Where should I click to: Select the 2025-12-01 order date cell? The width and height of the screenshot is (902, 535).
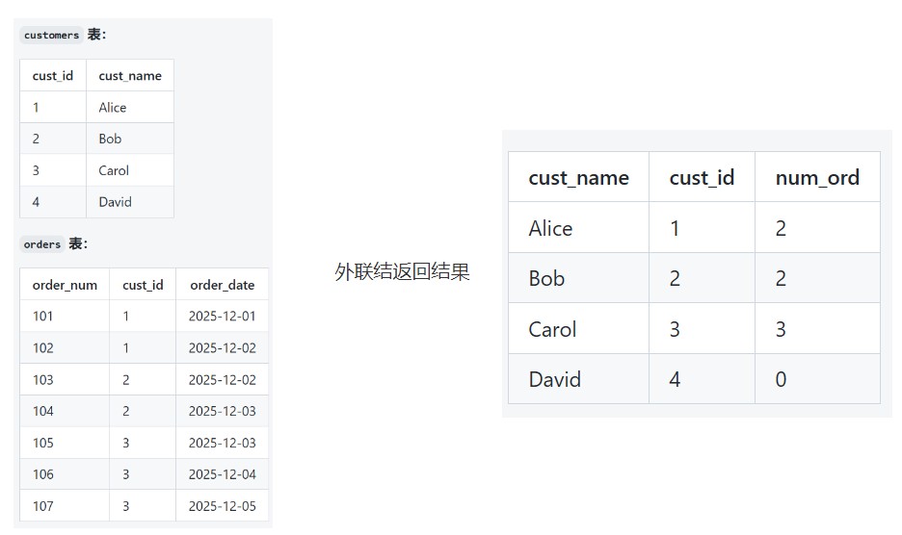223,317
